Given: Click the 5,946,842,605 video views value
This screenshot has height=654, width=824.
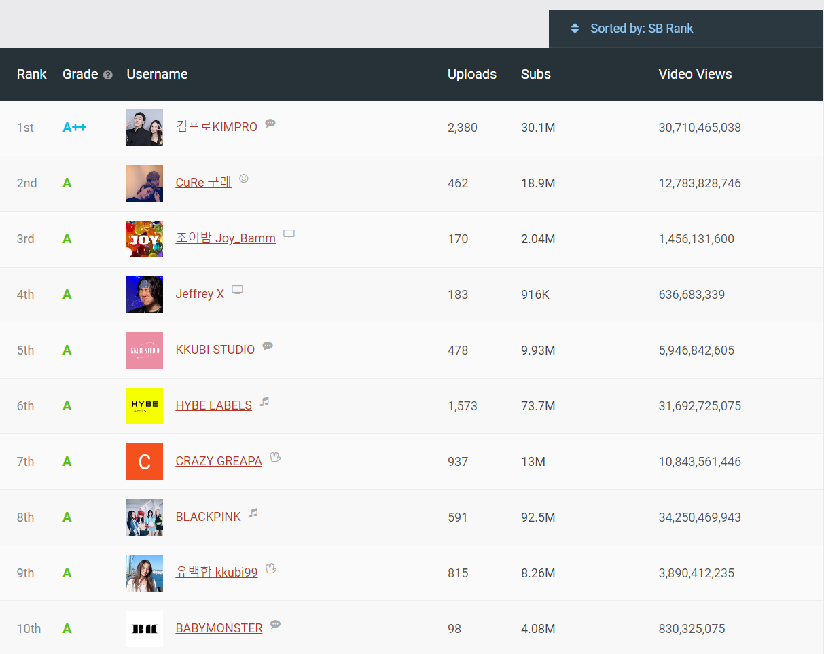Looking at the screenshot, I should point(696,350).
